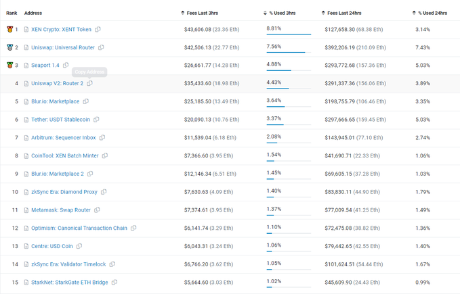Open zkSync Era: Diamond Proxy link
460x294 pixels.
[x=64, y=192]
